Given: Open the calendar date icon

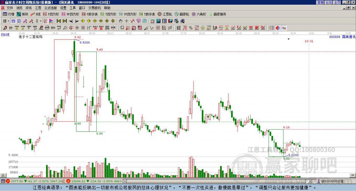Looking at the screenshot, I should point(152,21).
